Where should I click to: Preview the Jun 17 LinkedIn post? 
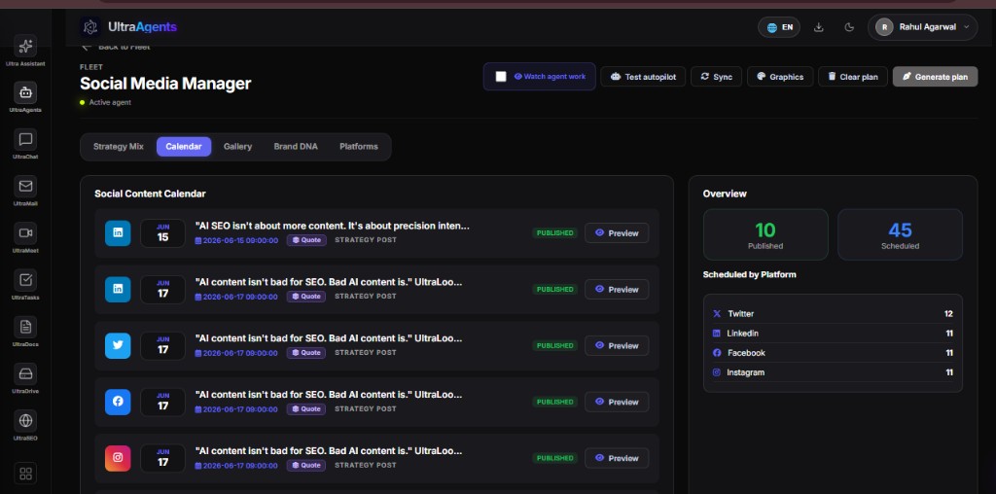[x=617, y=290]
